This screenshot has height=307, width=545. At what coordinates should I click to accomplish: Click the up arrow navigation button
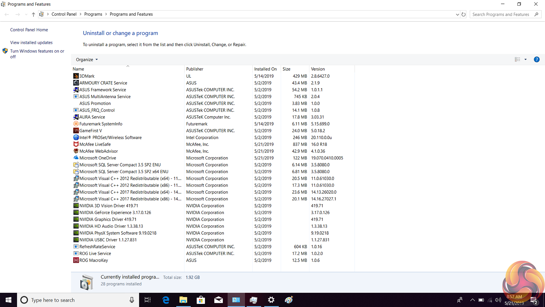tap(33, 14)
